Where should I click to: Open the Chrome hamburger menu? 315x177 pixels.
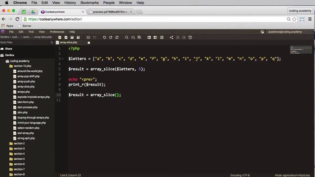pyautogui.click(x=310, y=19)
